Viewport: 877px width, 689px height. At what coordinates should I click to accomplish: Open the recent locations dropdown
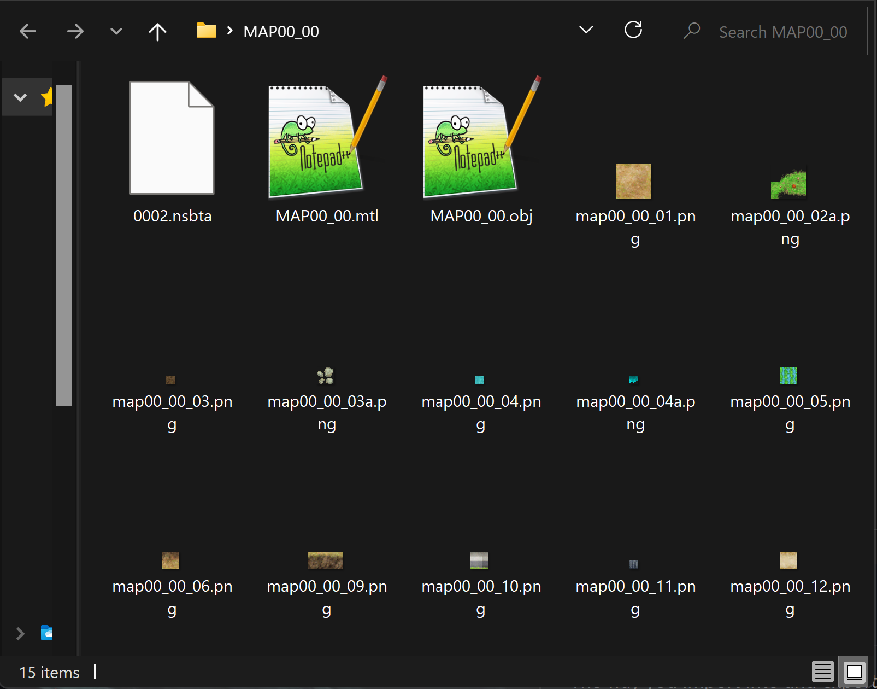[116, 32]
